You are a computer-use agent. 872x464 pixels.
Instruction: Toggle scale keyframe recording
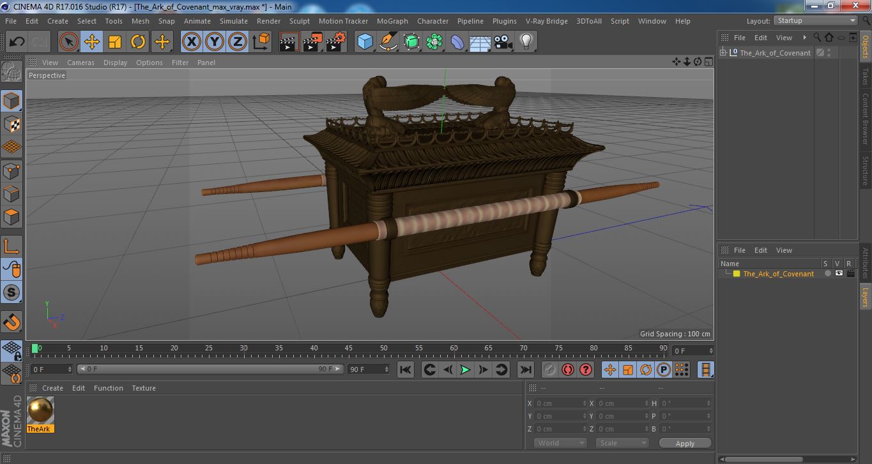pos(628,370)
